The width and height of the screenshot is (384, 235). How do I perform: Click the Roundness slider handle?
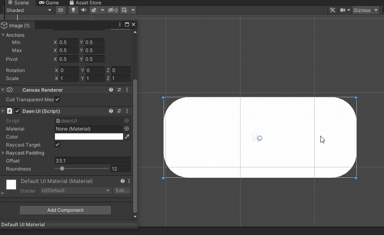[x=62, y=169]
